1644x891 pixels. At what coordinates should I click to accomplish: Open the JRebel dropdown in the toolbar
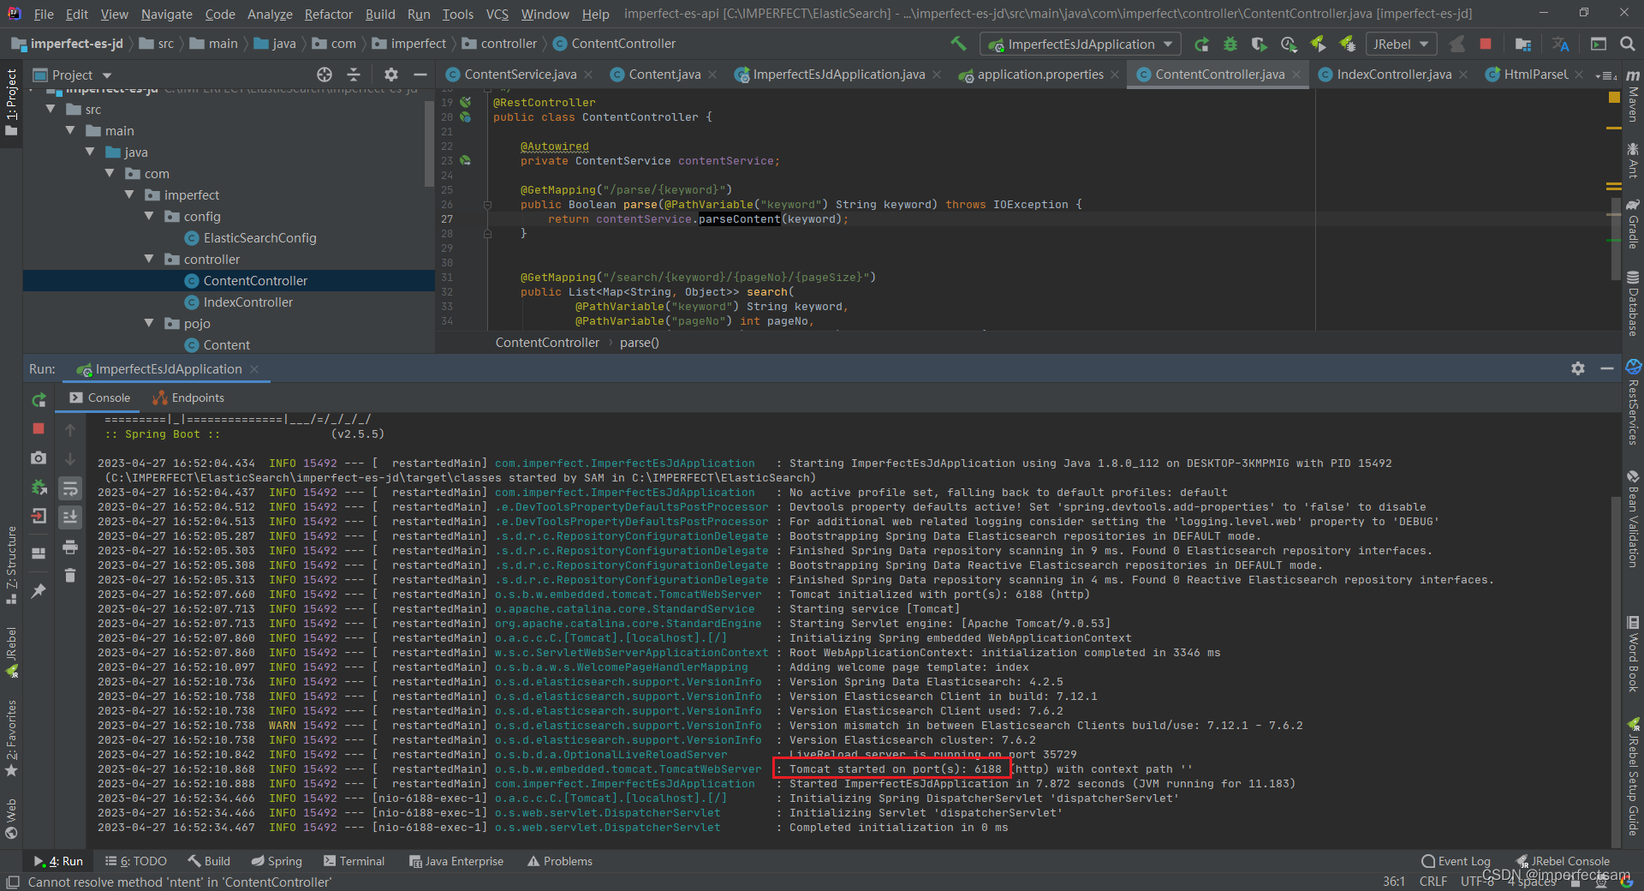click(x=1401, y=44)
